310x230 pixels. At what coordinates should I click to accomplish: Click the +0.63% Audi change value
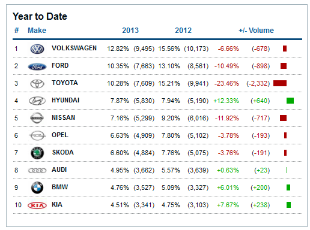tap(228, 170)
